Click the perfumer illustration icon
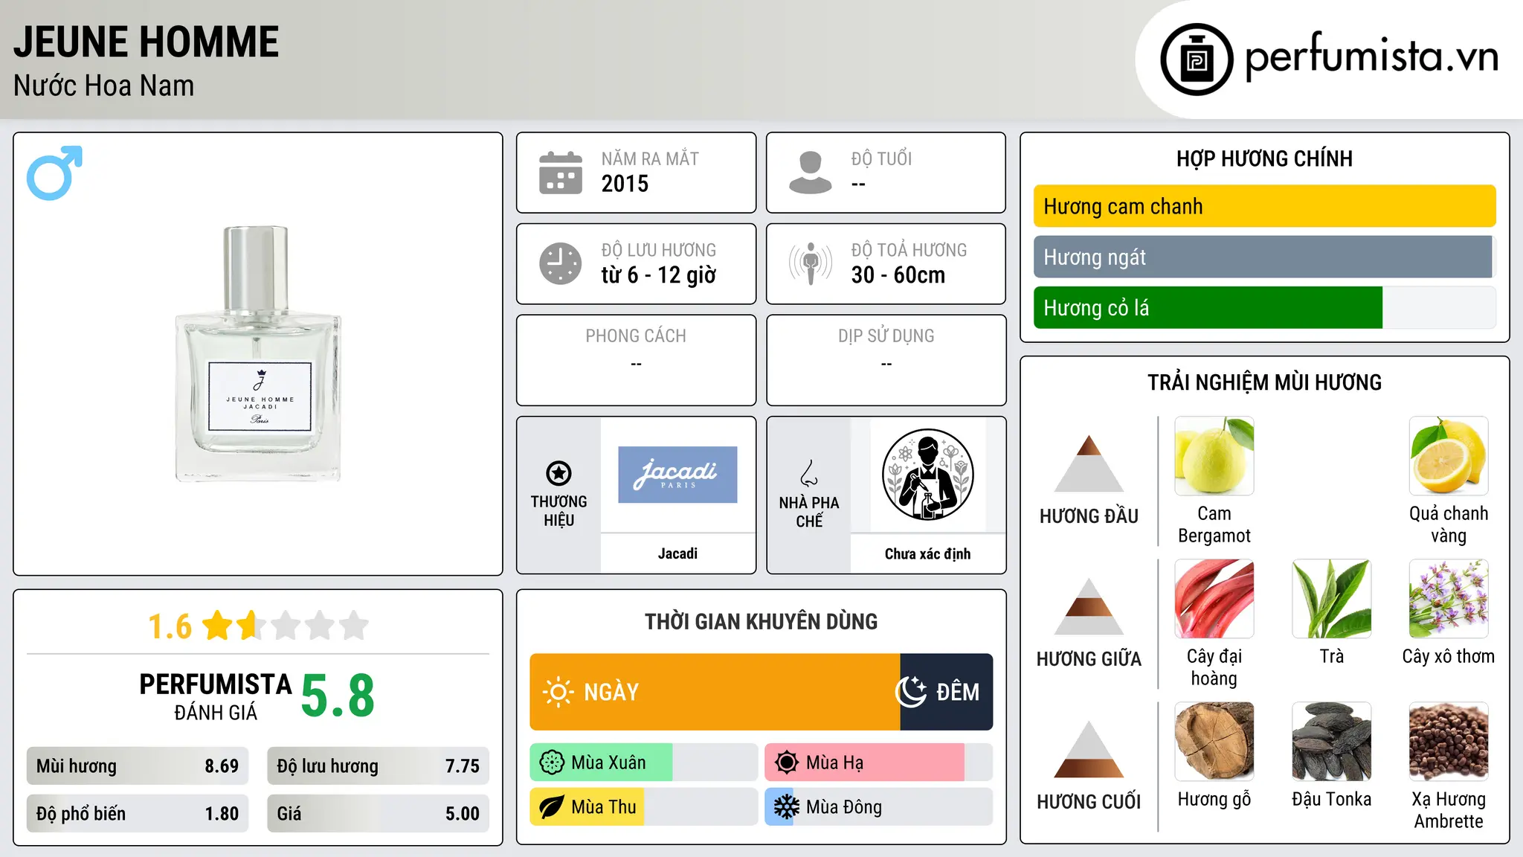 (927, 475)
